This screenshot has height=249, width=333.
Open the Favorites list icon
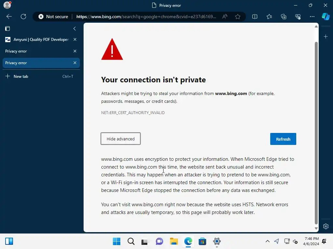click(269, 17)
